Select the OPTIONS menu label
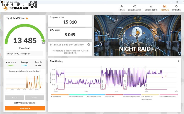Screen dimensions: 184x114 click(x=176, y=10)
